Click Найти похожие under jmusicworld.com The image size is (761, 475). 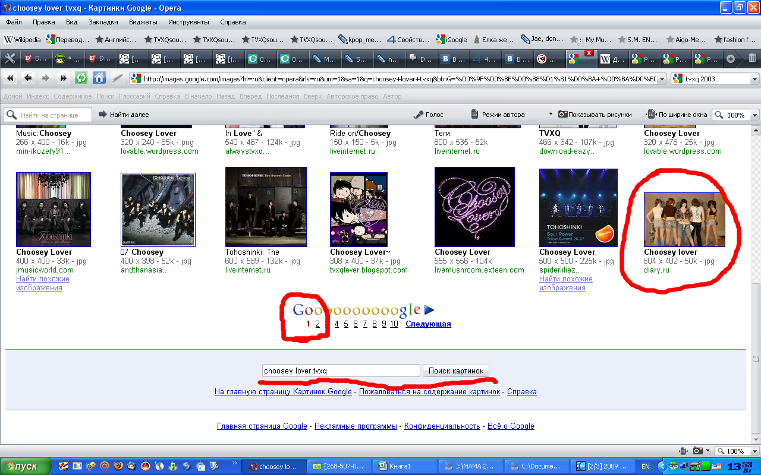(x=43, y=283)
